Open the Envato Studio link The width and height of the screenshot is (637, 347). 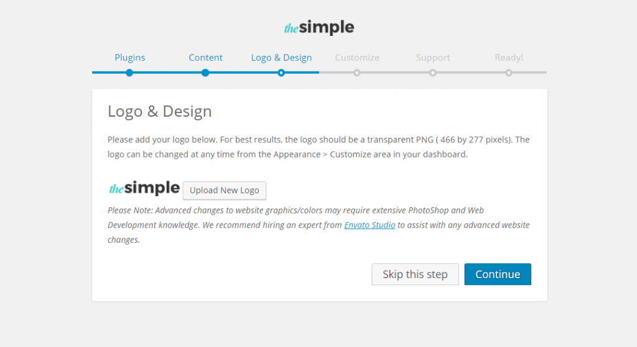370,225
